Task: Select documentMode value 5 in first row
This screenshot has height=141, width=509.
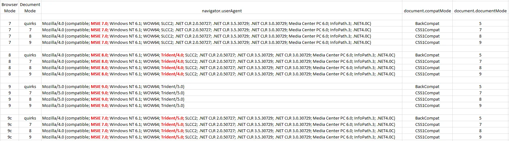Action: click(480, 23)
